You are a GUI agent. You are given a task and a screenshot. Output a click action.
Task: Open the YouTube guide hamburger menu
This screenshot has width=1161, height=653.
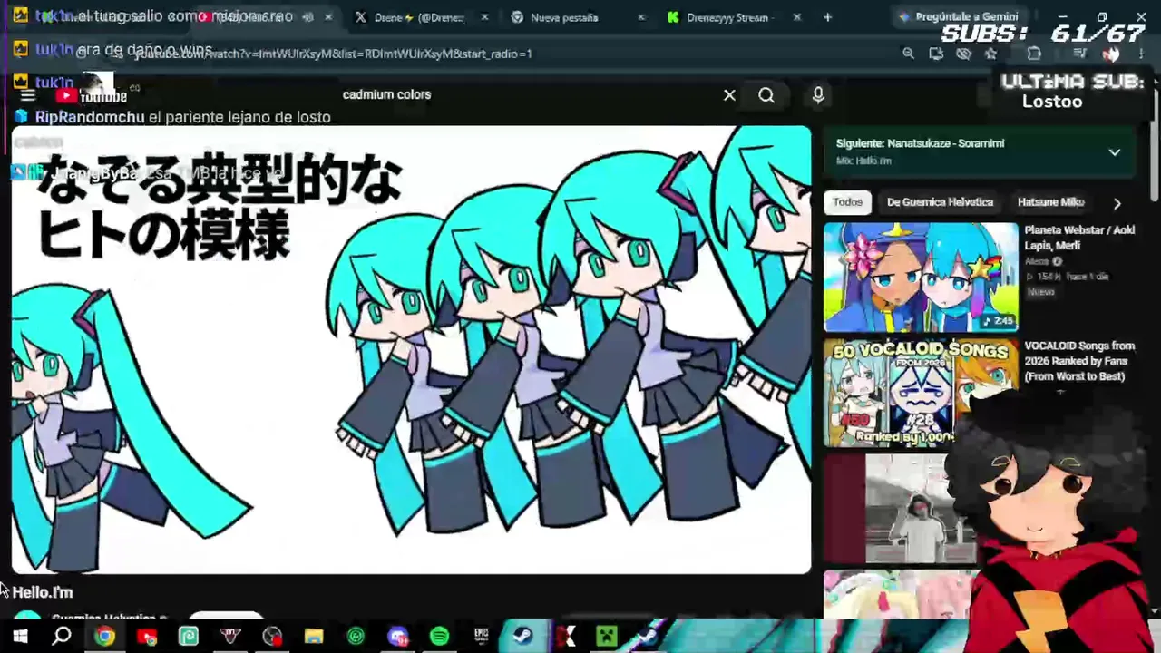27,95
